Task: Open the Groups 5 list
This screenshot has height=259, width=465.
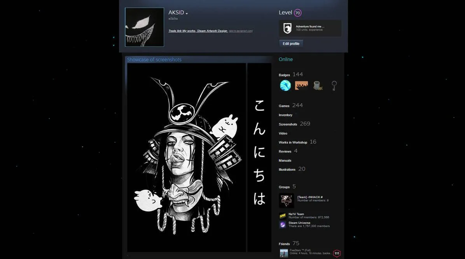Action: (x=287, y=186)
